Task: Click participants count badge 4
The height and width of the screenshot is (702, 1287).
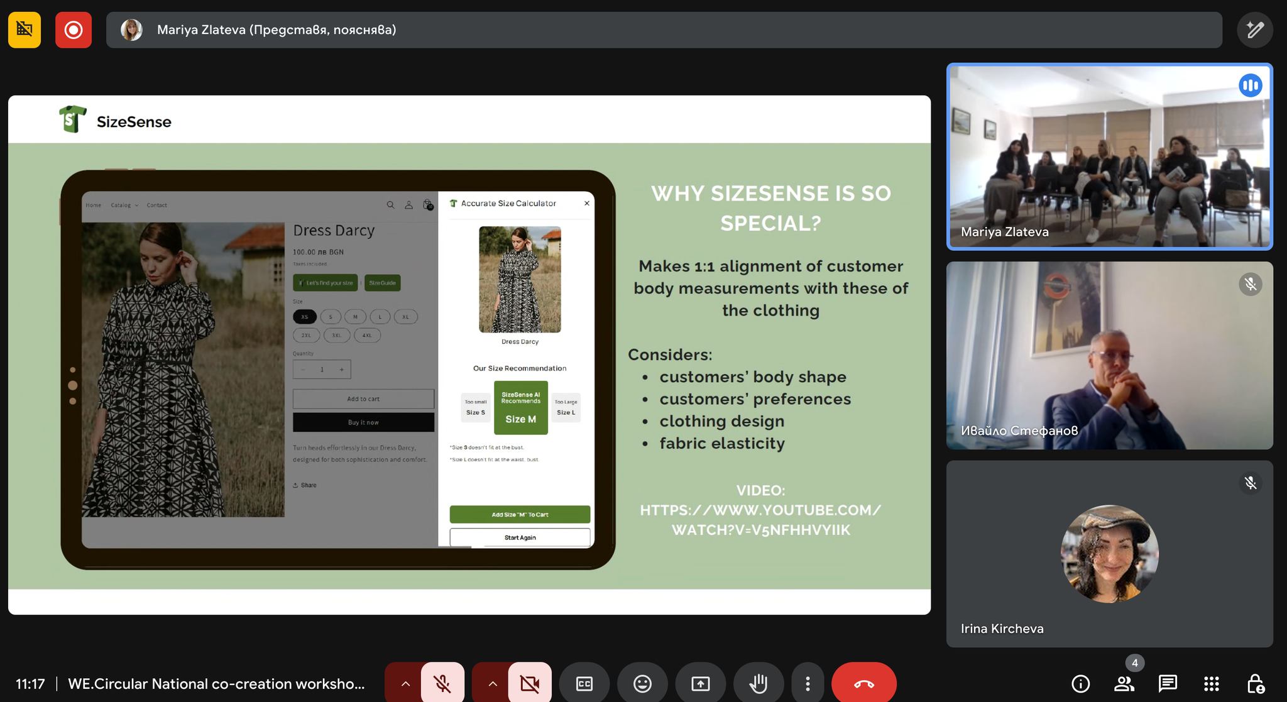Action: [1135, 662]
